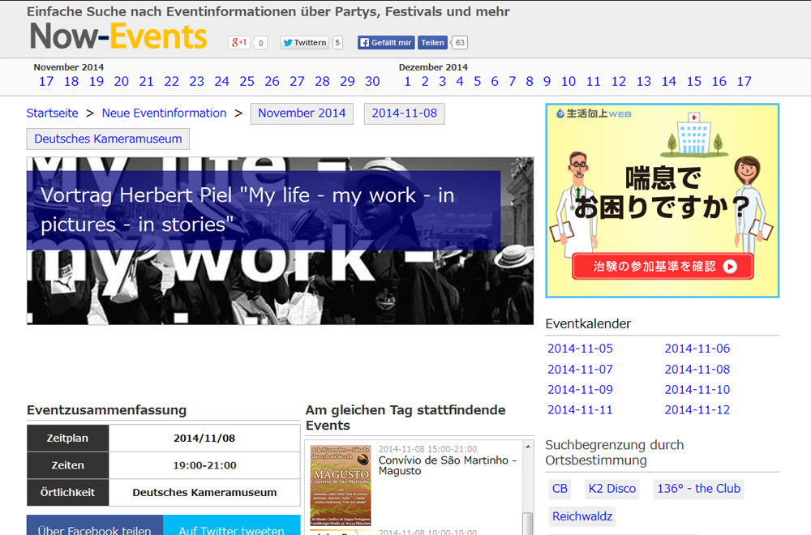Open Eventkalender date 2014-11-07
The width and height of the screenshot is (811, 535).
pyautogui.click(x=581, y=370)
